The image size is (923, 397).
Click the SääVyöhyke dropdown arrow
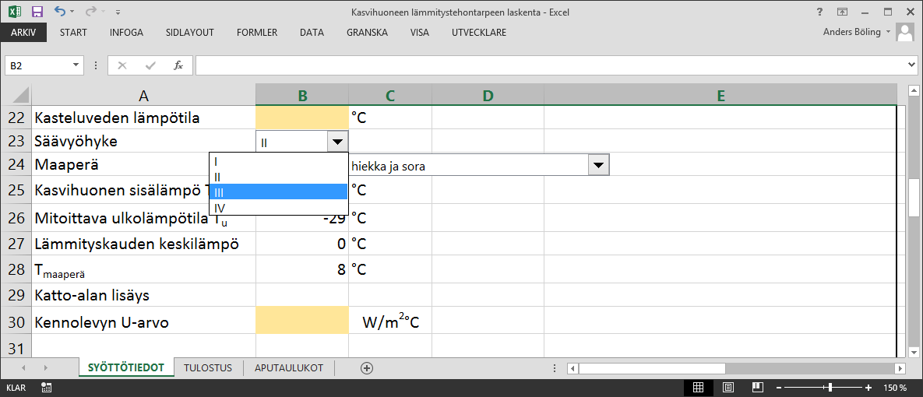pyautogui.click(x=337, y=142)
